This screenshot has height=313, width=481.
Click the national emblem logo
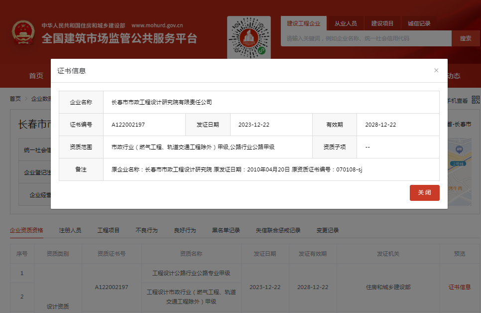point(23,33)
